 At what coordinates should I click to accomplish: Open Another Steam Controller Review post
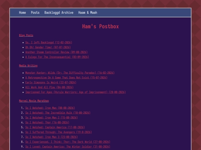(x=57, y=52)
